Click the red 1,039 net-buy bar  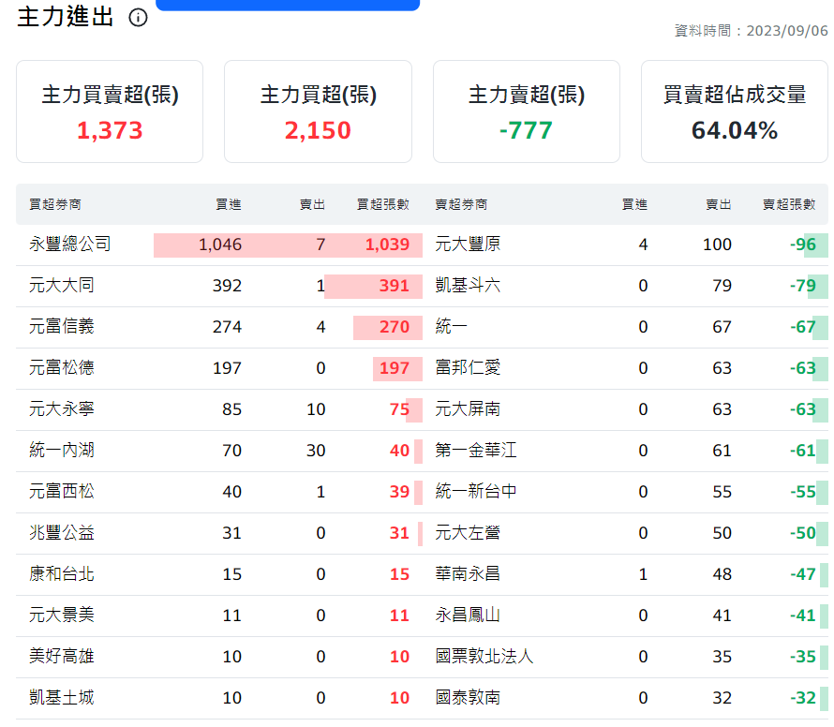click(x=386, y=245)
